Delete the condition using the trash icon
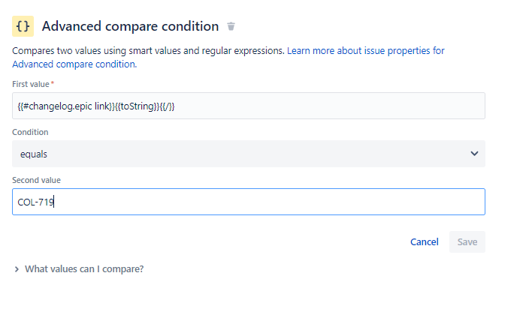Image resolution: width=529 pixels, height=333 pixels. [x=231, y=26]
